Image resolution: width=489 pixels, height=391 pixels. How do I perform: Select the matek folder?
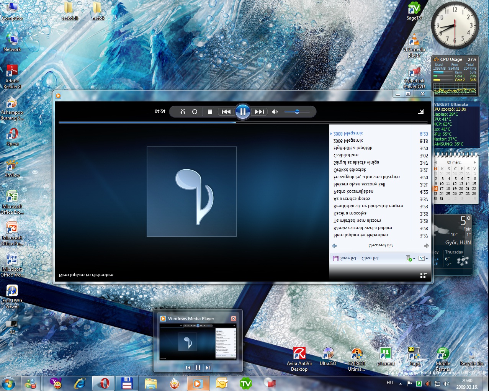(98, 11)
